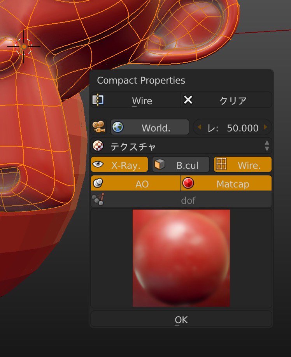The width and height of the screenshot is (291, 357).
Task: Click the globe icon on World. button
Action: tap(118, 127)
